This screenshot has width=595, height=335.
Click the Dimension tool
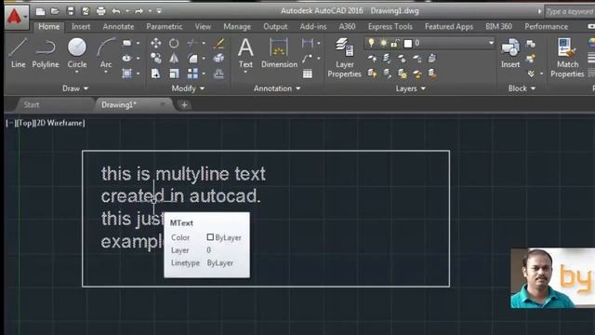pyautogui.click(x=279, y=53)
